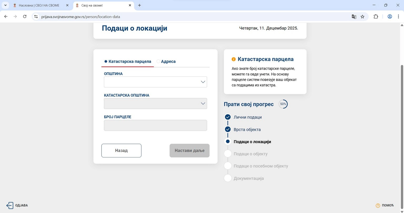Viewport: 404px width, 213px height.
Task: Click the address bar URL
Action: 80,17
